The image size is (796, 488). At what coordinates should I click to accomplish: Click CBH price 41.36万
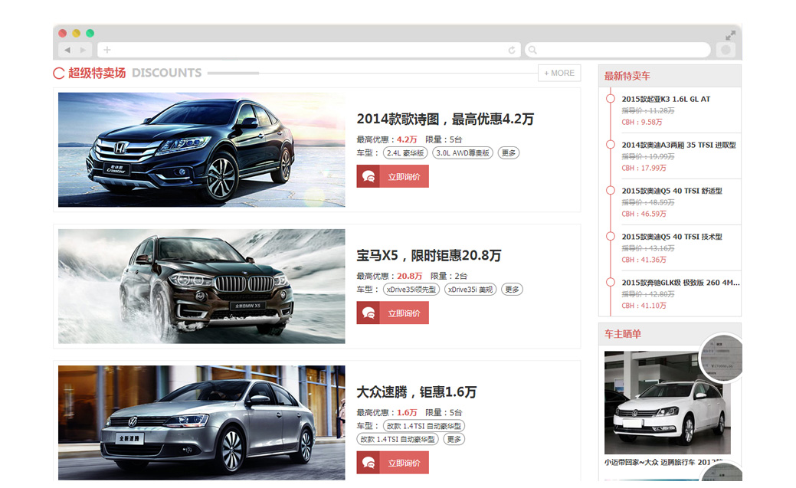pyautogui.click(x=644, y=260)
